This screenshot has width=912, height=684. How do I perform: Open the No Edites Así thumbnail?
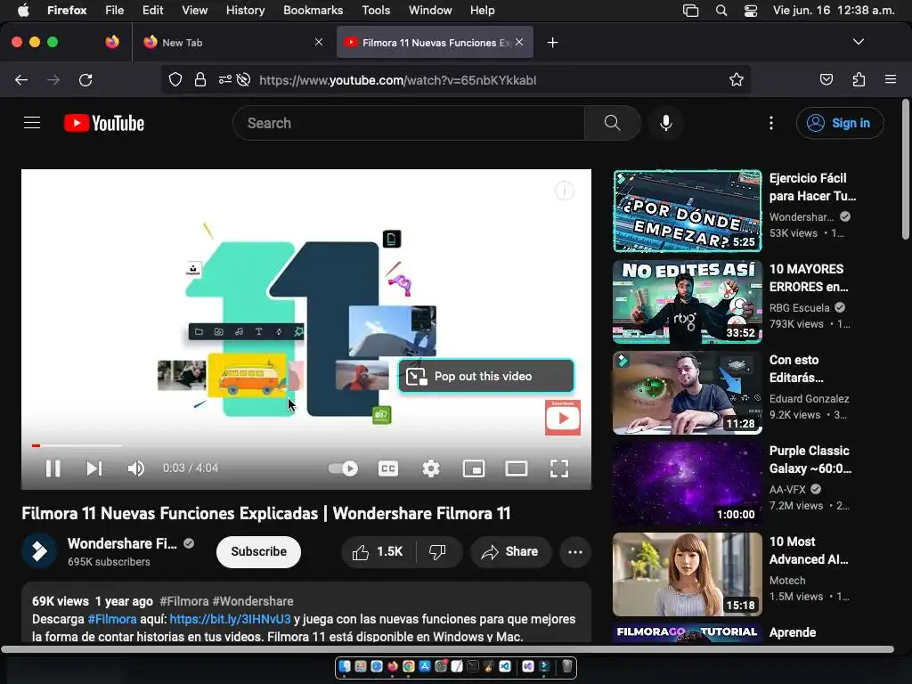pyautogui.click(x=687, y=301)
